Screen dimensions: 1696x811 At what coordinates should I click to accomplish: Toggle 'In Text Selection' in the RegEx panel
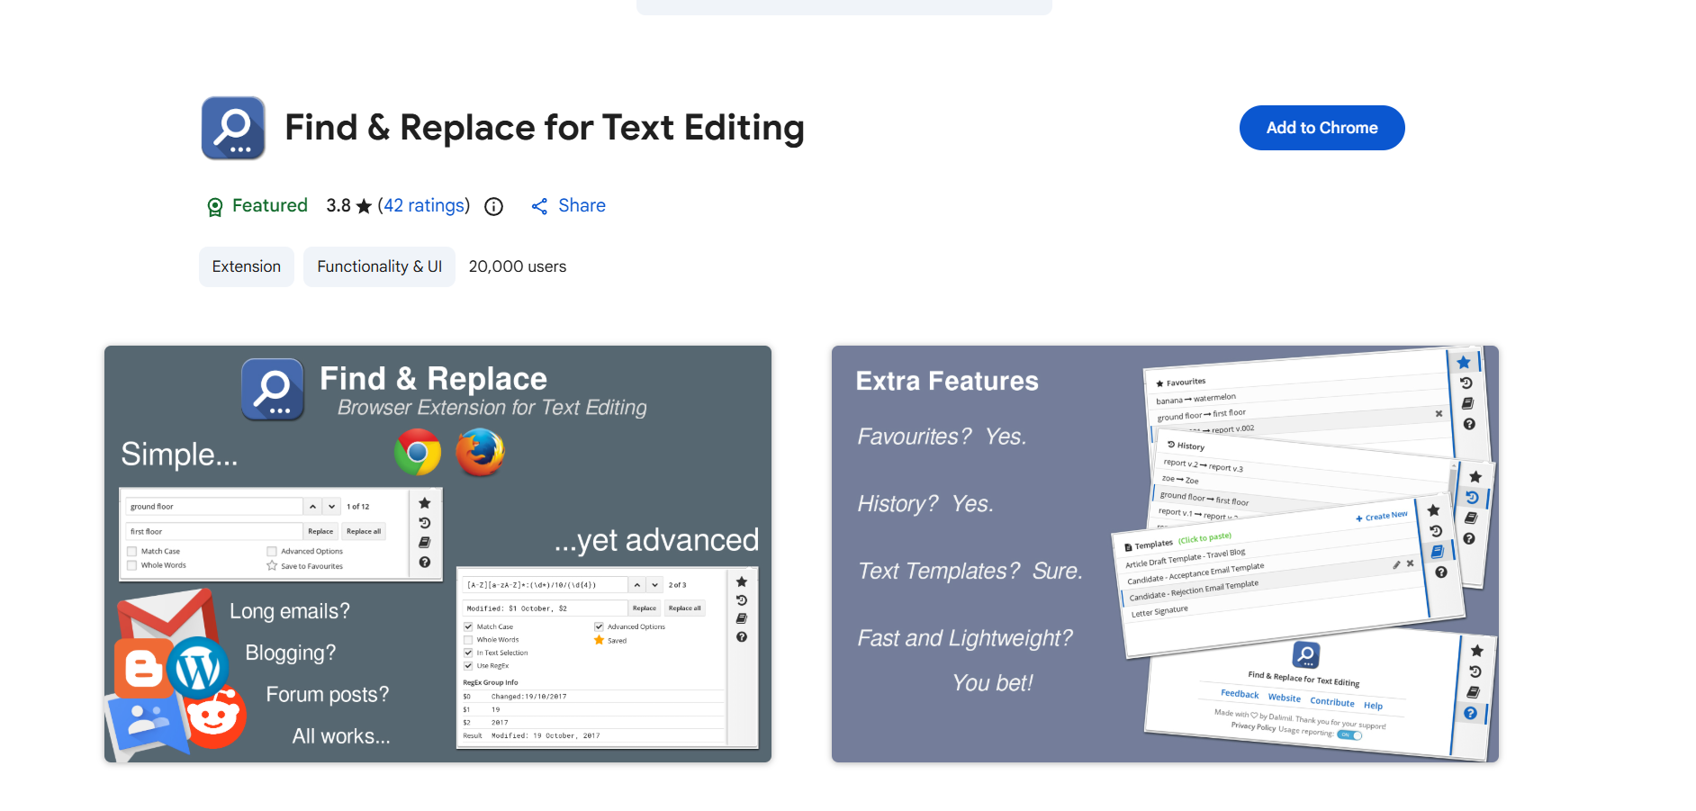point(468,653)
